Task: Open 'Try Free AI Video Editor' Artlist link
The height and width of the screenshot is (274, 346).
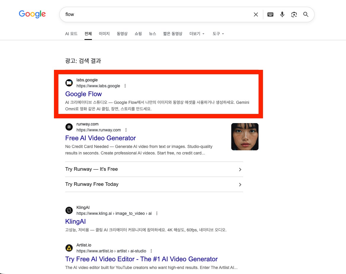Action: click(141, 259)
